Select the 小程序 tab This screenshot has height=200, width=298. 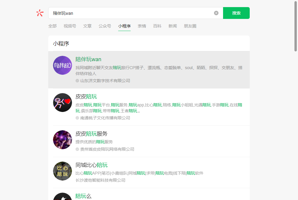(x=124, y=26)
